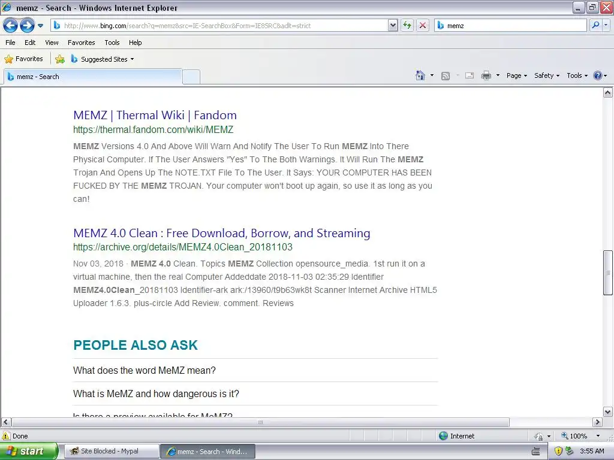Click the horizontal scrollbar thumb
Screen dimensions: 614x460
(x=260, y=422)
